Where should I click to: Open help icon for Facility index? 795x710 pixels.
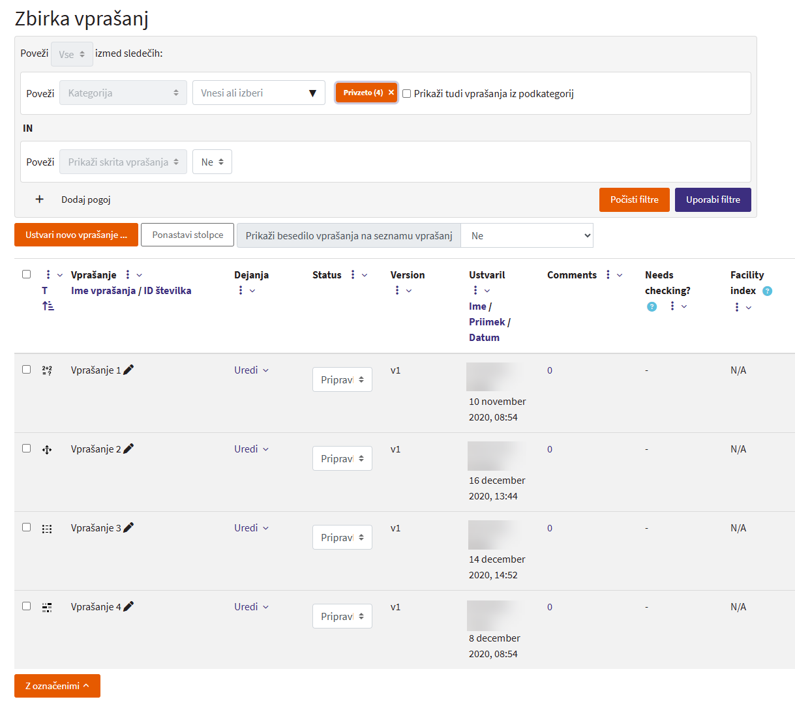(x=768, y=291)
